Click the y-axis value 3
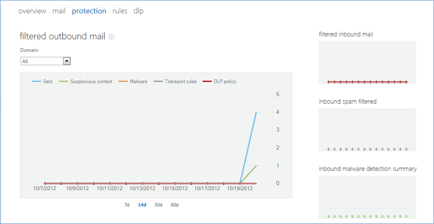Screen dimensions: 434x224 [x=278, y=130]
